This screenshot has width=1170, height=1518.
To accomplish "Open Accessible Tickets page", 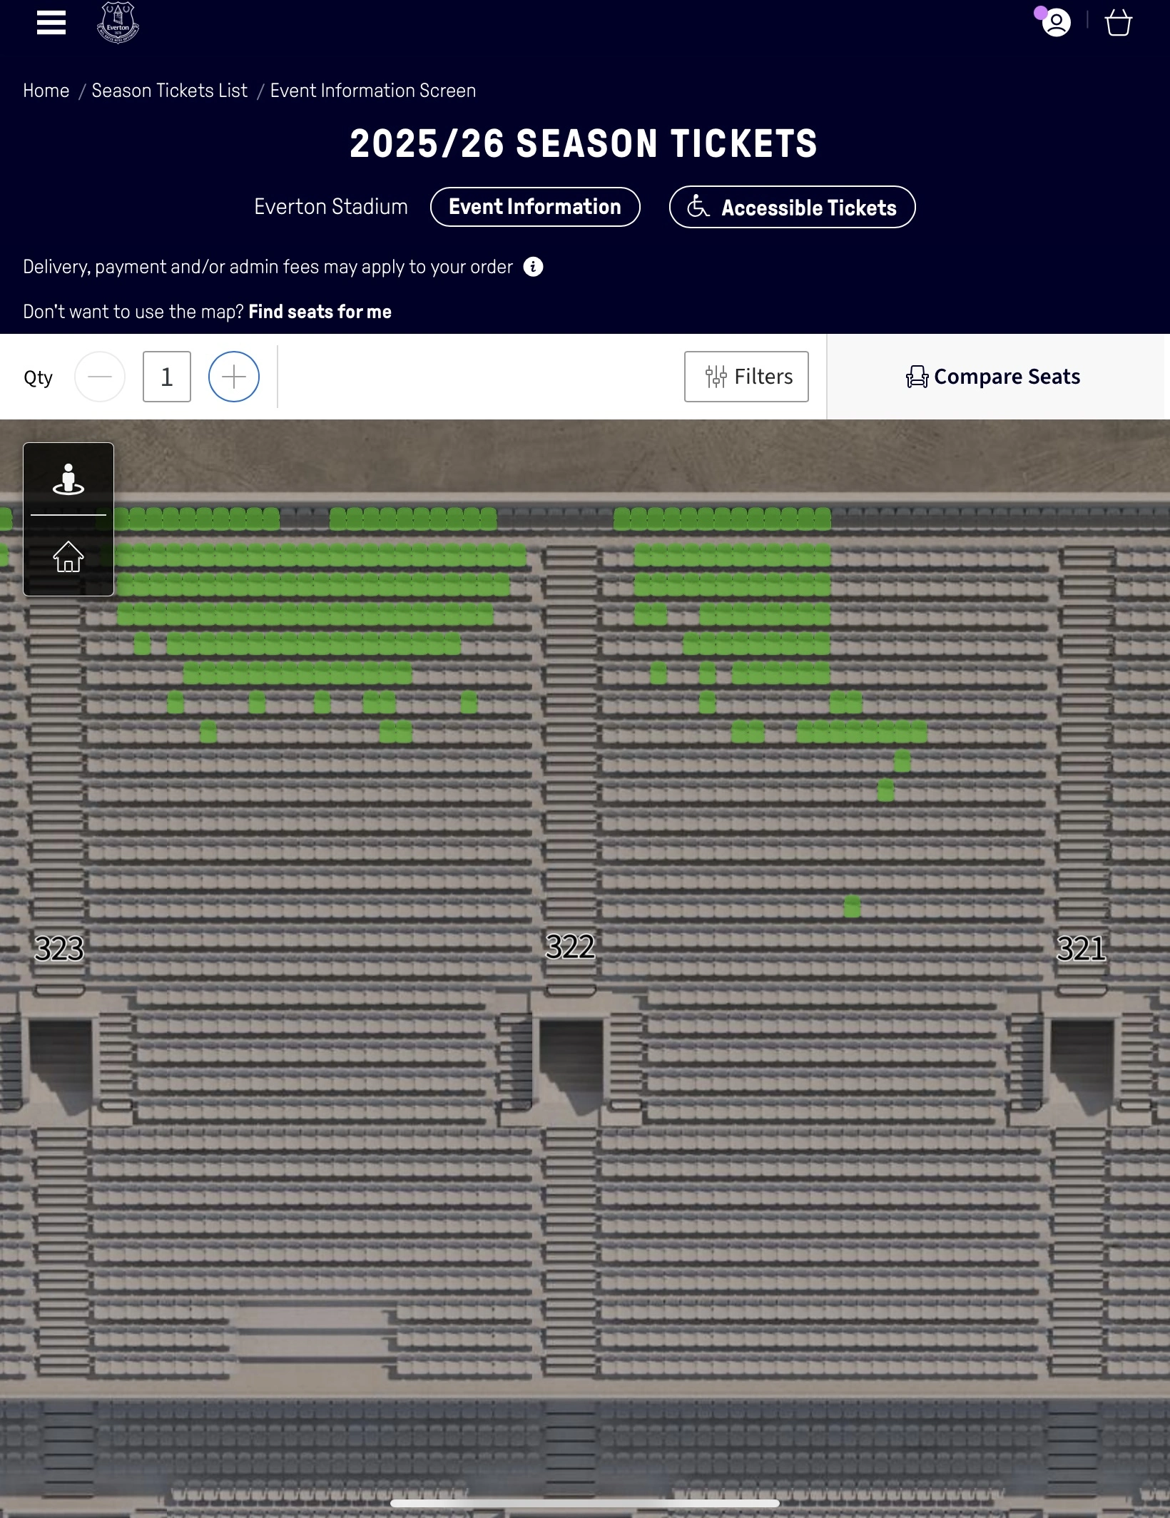I will tap(792, 208).
